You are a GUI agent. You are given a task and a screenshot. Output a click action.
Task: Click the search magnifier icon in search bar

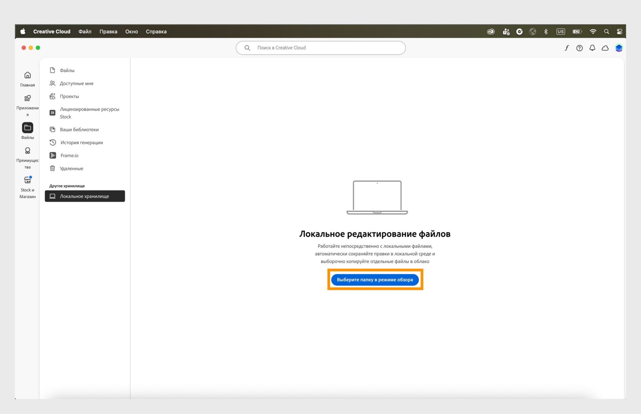247,48
